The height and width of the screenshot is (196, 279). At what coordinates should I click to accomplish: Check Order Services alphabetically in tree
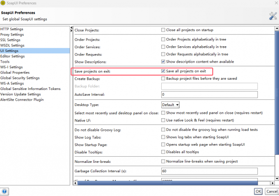(x=163, y=47)
